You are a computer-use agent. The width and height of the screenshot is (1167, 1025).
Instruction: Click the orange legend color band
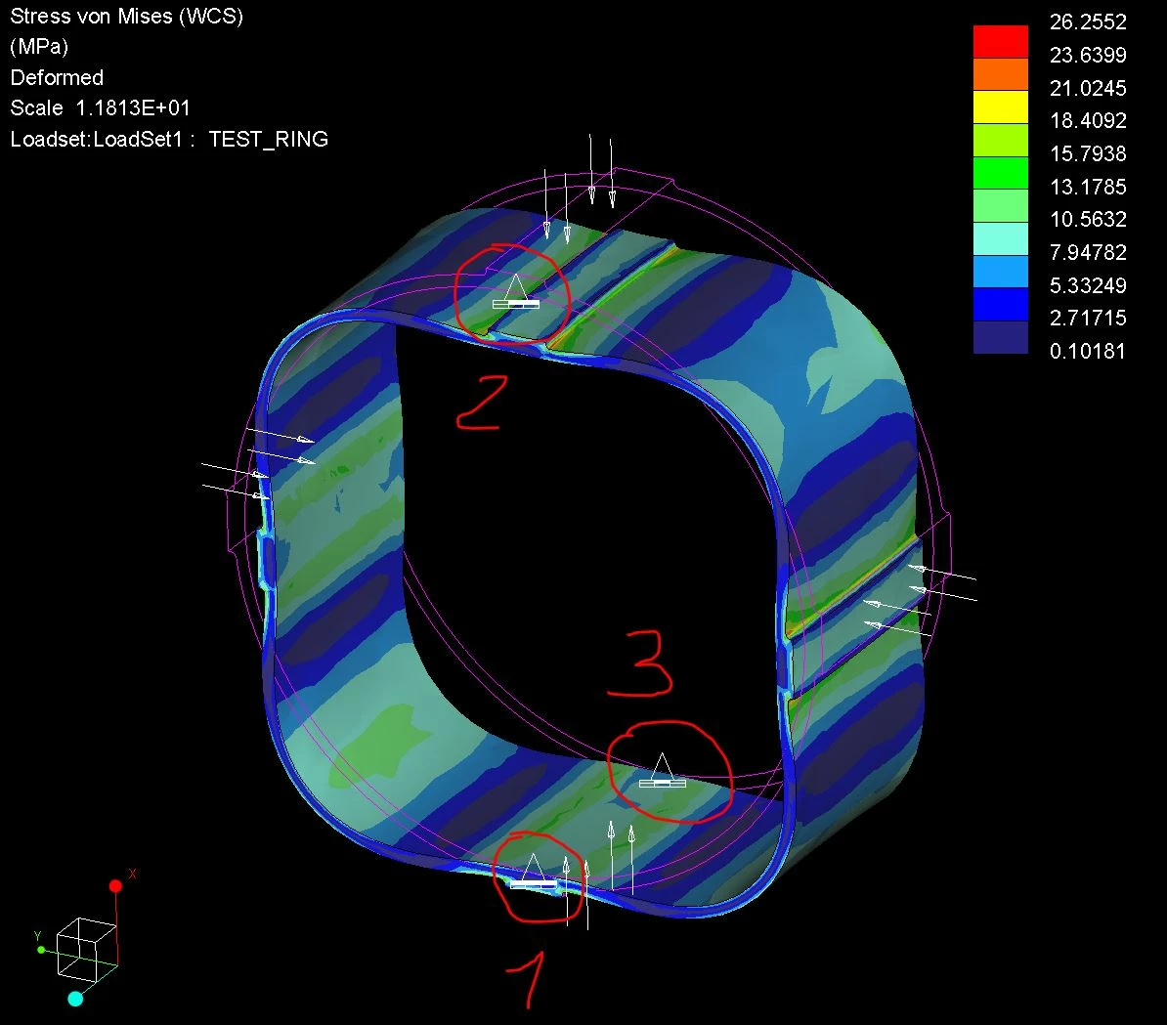click(1000, 74)
